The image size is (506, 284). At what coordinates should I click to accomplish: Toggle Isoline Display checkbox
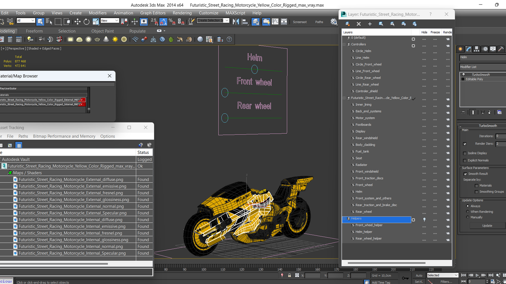465,153
